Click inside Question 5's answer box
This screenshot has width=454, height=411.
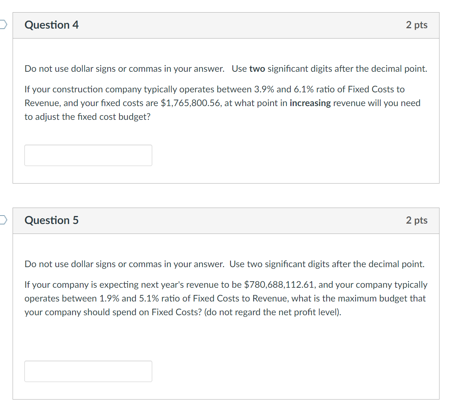tap(88, 371)
